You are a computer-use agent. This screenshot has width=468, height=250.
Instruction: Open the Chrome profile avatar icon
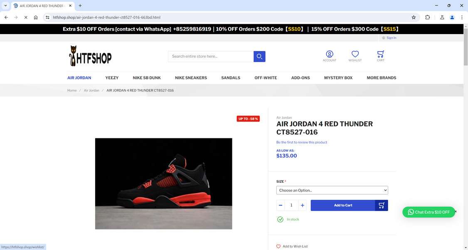[452, 17]
